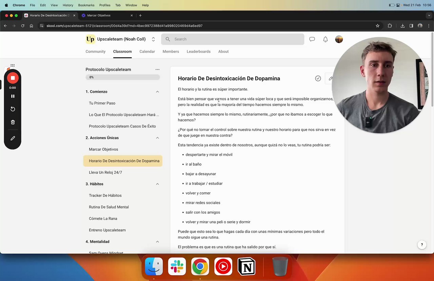This screenshot has width=434, height=281.
Task: Bookmark this page with the star icon
Action: pyautogui.click(x=377, y=26)
